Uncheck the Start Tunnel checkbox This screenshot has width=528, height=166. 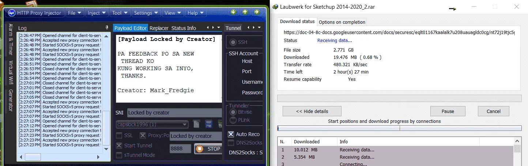119,146
